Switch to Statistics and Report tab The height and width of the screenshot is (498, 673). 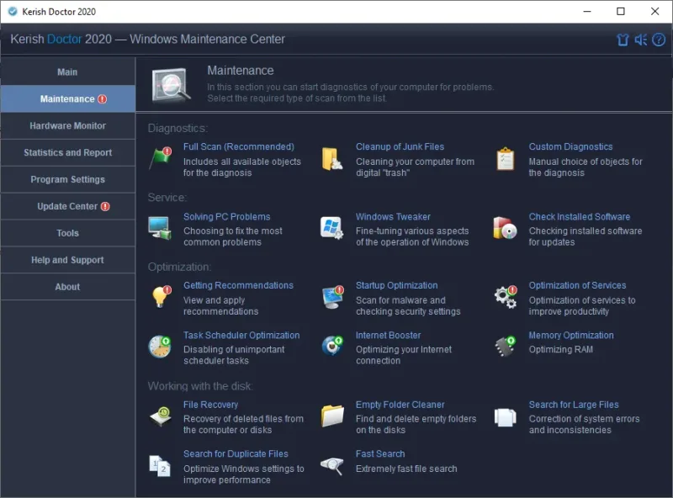tap(68, 153)
